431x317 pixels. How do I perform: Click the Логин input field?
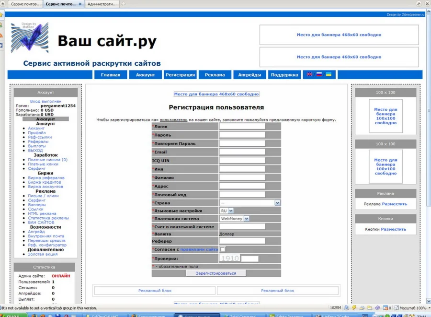tap(242, 126)
